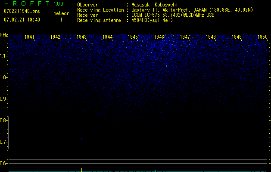This screenshot has width=271, height=172.
Task: Click the kHz axis unit label
Action: coord(4,35)
